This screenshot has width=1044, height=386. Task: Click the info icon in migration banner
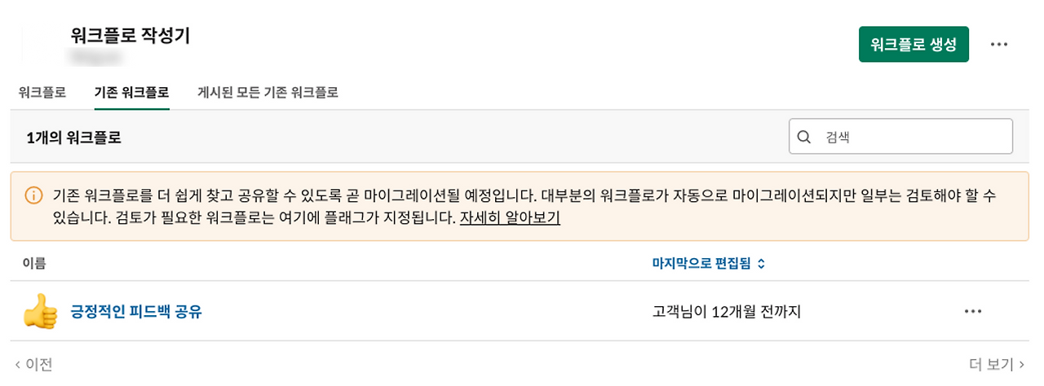tap(33, 195)
